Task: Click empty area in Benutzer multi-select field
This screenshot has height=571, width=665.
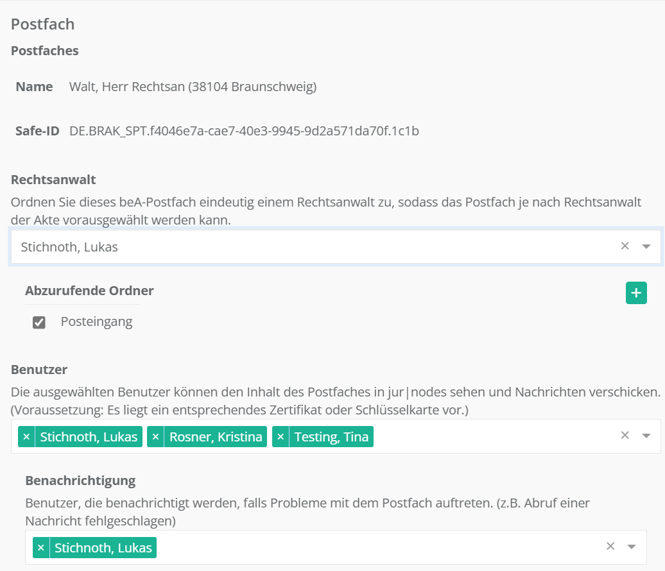Action: click(x=488, y=437)
